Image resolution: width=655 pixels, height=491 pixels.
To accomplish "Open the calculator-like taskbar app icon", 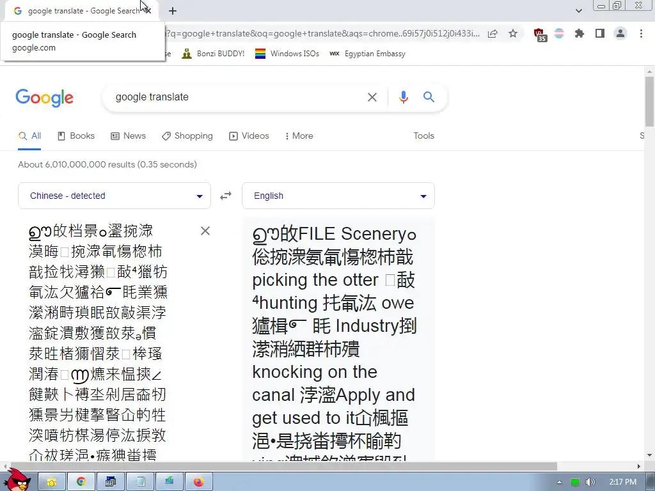I will 111,482.
